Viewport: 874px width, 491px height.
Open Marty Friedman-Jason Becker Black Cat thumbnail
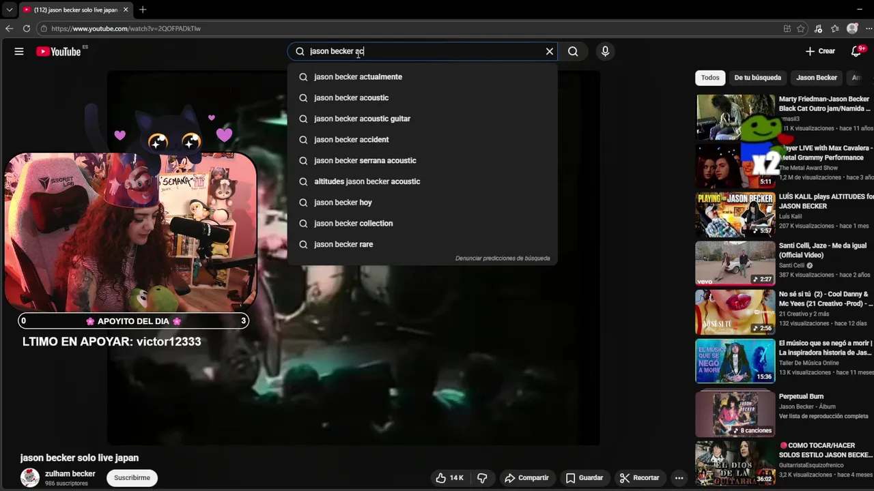(735, 117)
